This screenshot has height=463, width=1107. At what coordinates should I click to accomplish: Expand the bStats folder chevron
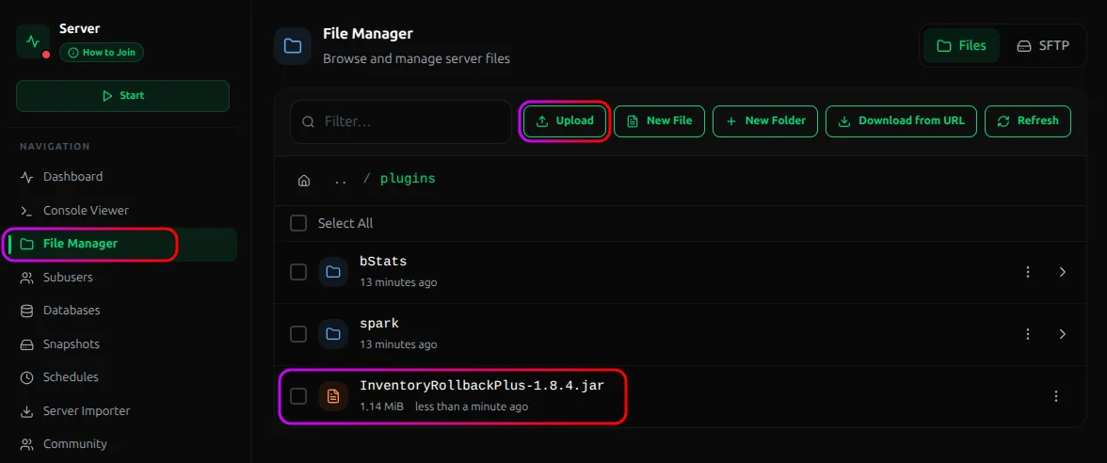[1063, 272]
